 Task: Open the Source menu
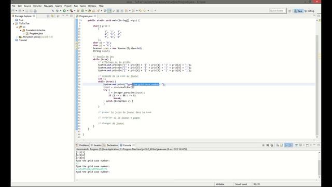(27, 6)
